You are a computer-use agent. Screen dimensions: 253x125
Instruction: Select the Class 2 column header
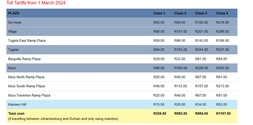[x=180, y=13]
